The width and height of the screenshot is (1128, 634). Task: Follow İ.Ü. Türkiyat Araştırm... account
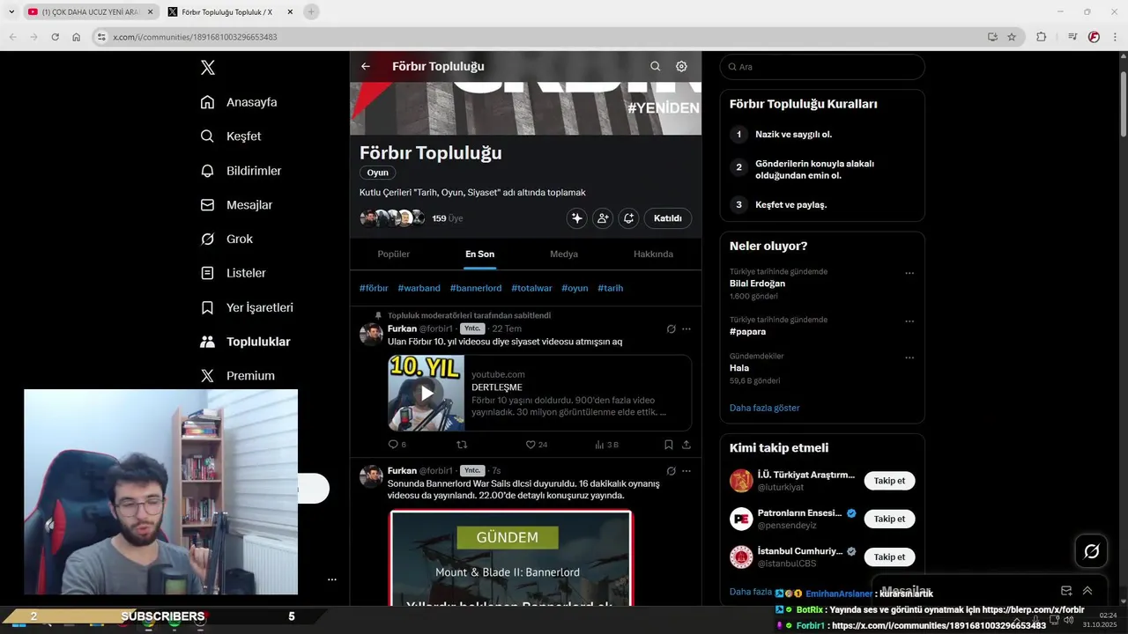pyautogui.click(x=889, y=481)
